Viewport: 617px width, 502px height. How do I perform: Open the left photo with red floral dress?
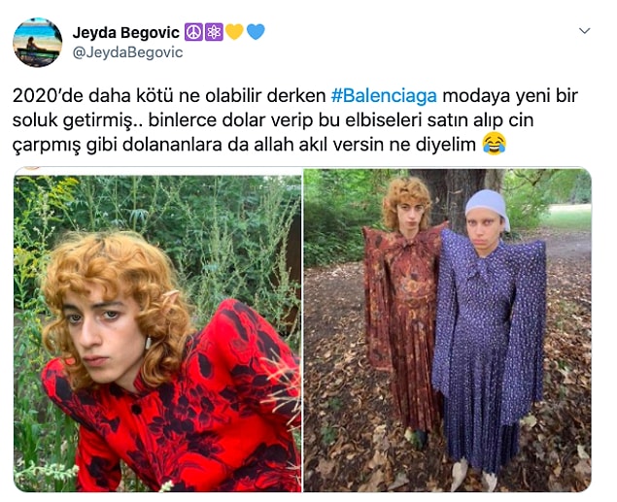point(157,330)
